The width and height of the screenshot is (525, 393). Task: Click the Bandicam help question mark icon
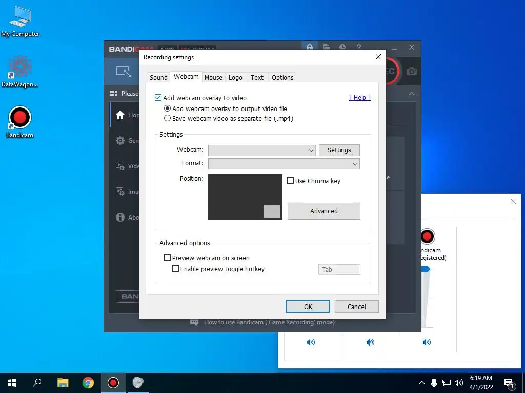pyautogui.click(x=359, y=47)
